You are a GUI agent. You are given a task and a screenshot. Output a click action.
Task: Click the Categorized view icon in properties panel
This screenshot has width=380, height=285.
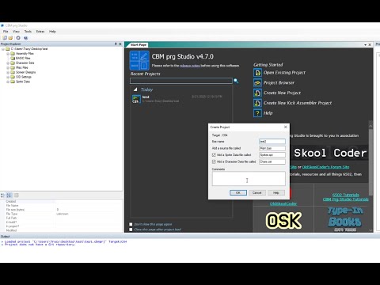pos(2,196)
